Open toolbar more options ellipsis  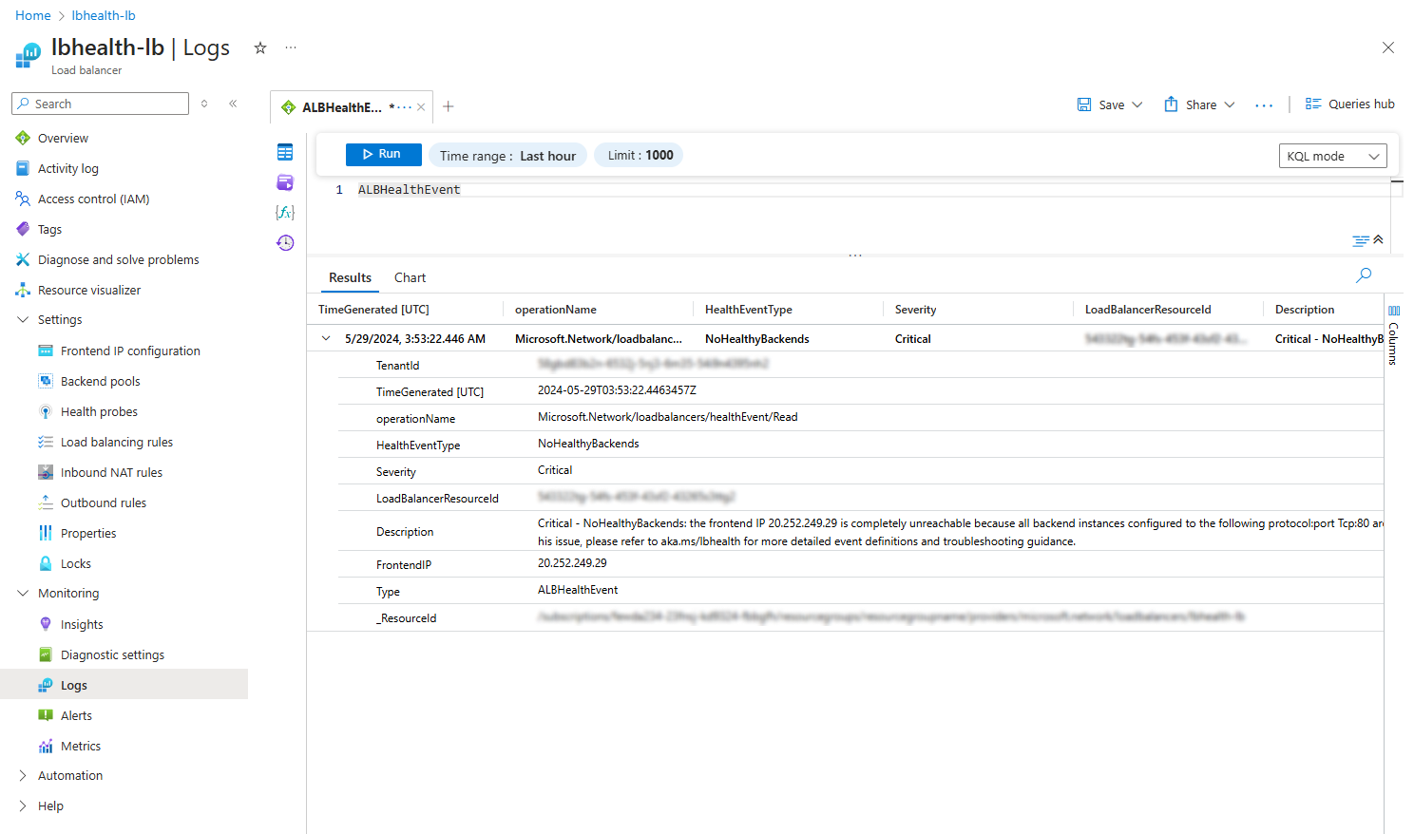1264,105
